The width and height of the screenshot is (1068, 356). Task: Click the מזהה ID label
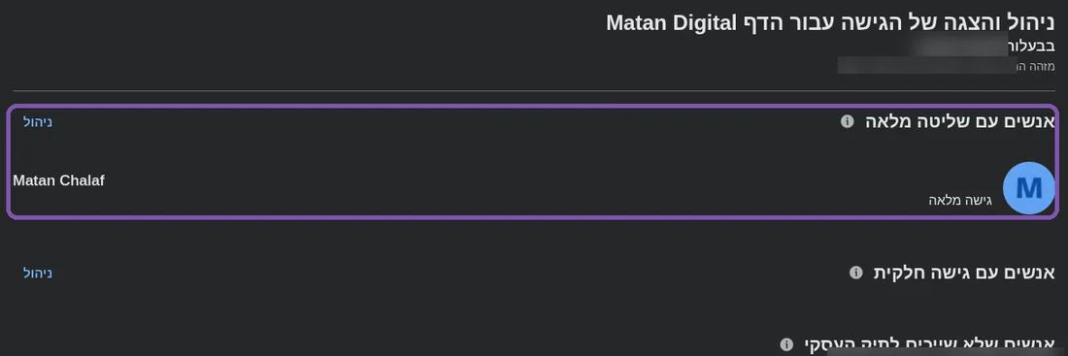pyautogui.click(x=1035, y=66)
